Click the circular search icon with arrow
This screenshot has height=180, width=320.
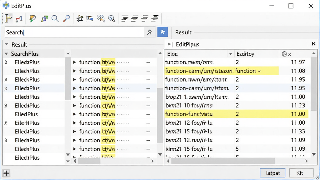pyautogui.click(x=112, y=18)
